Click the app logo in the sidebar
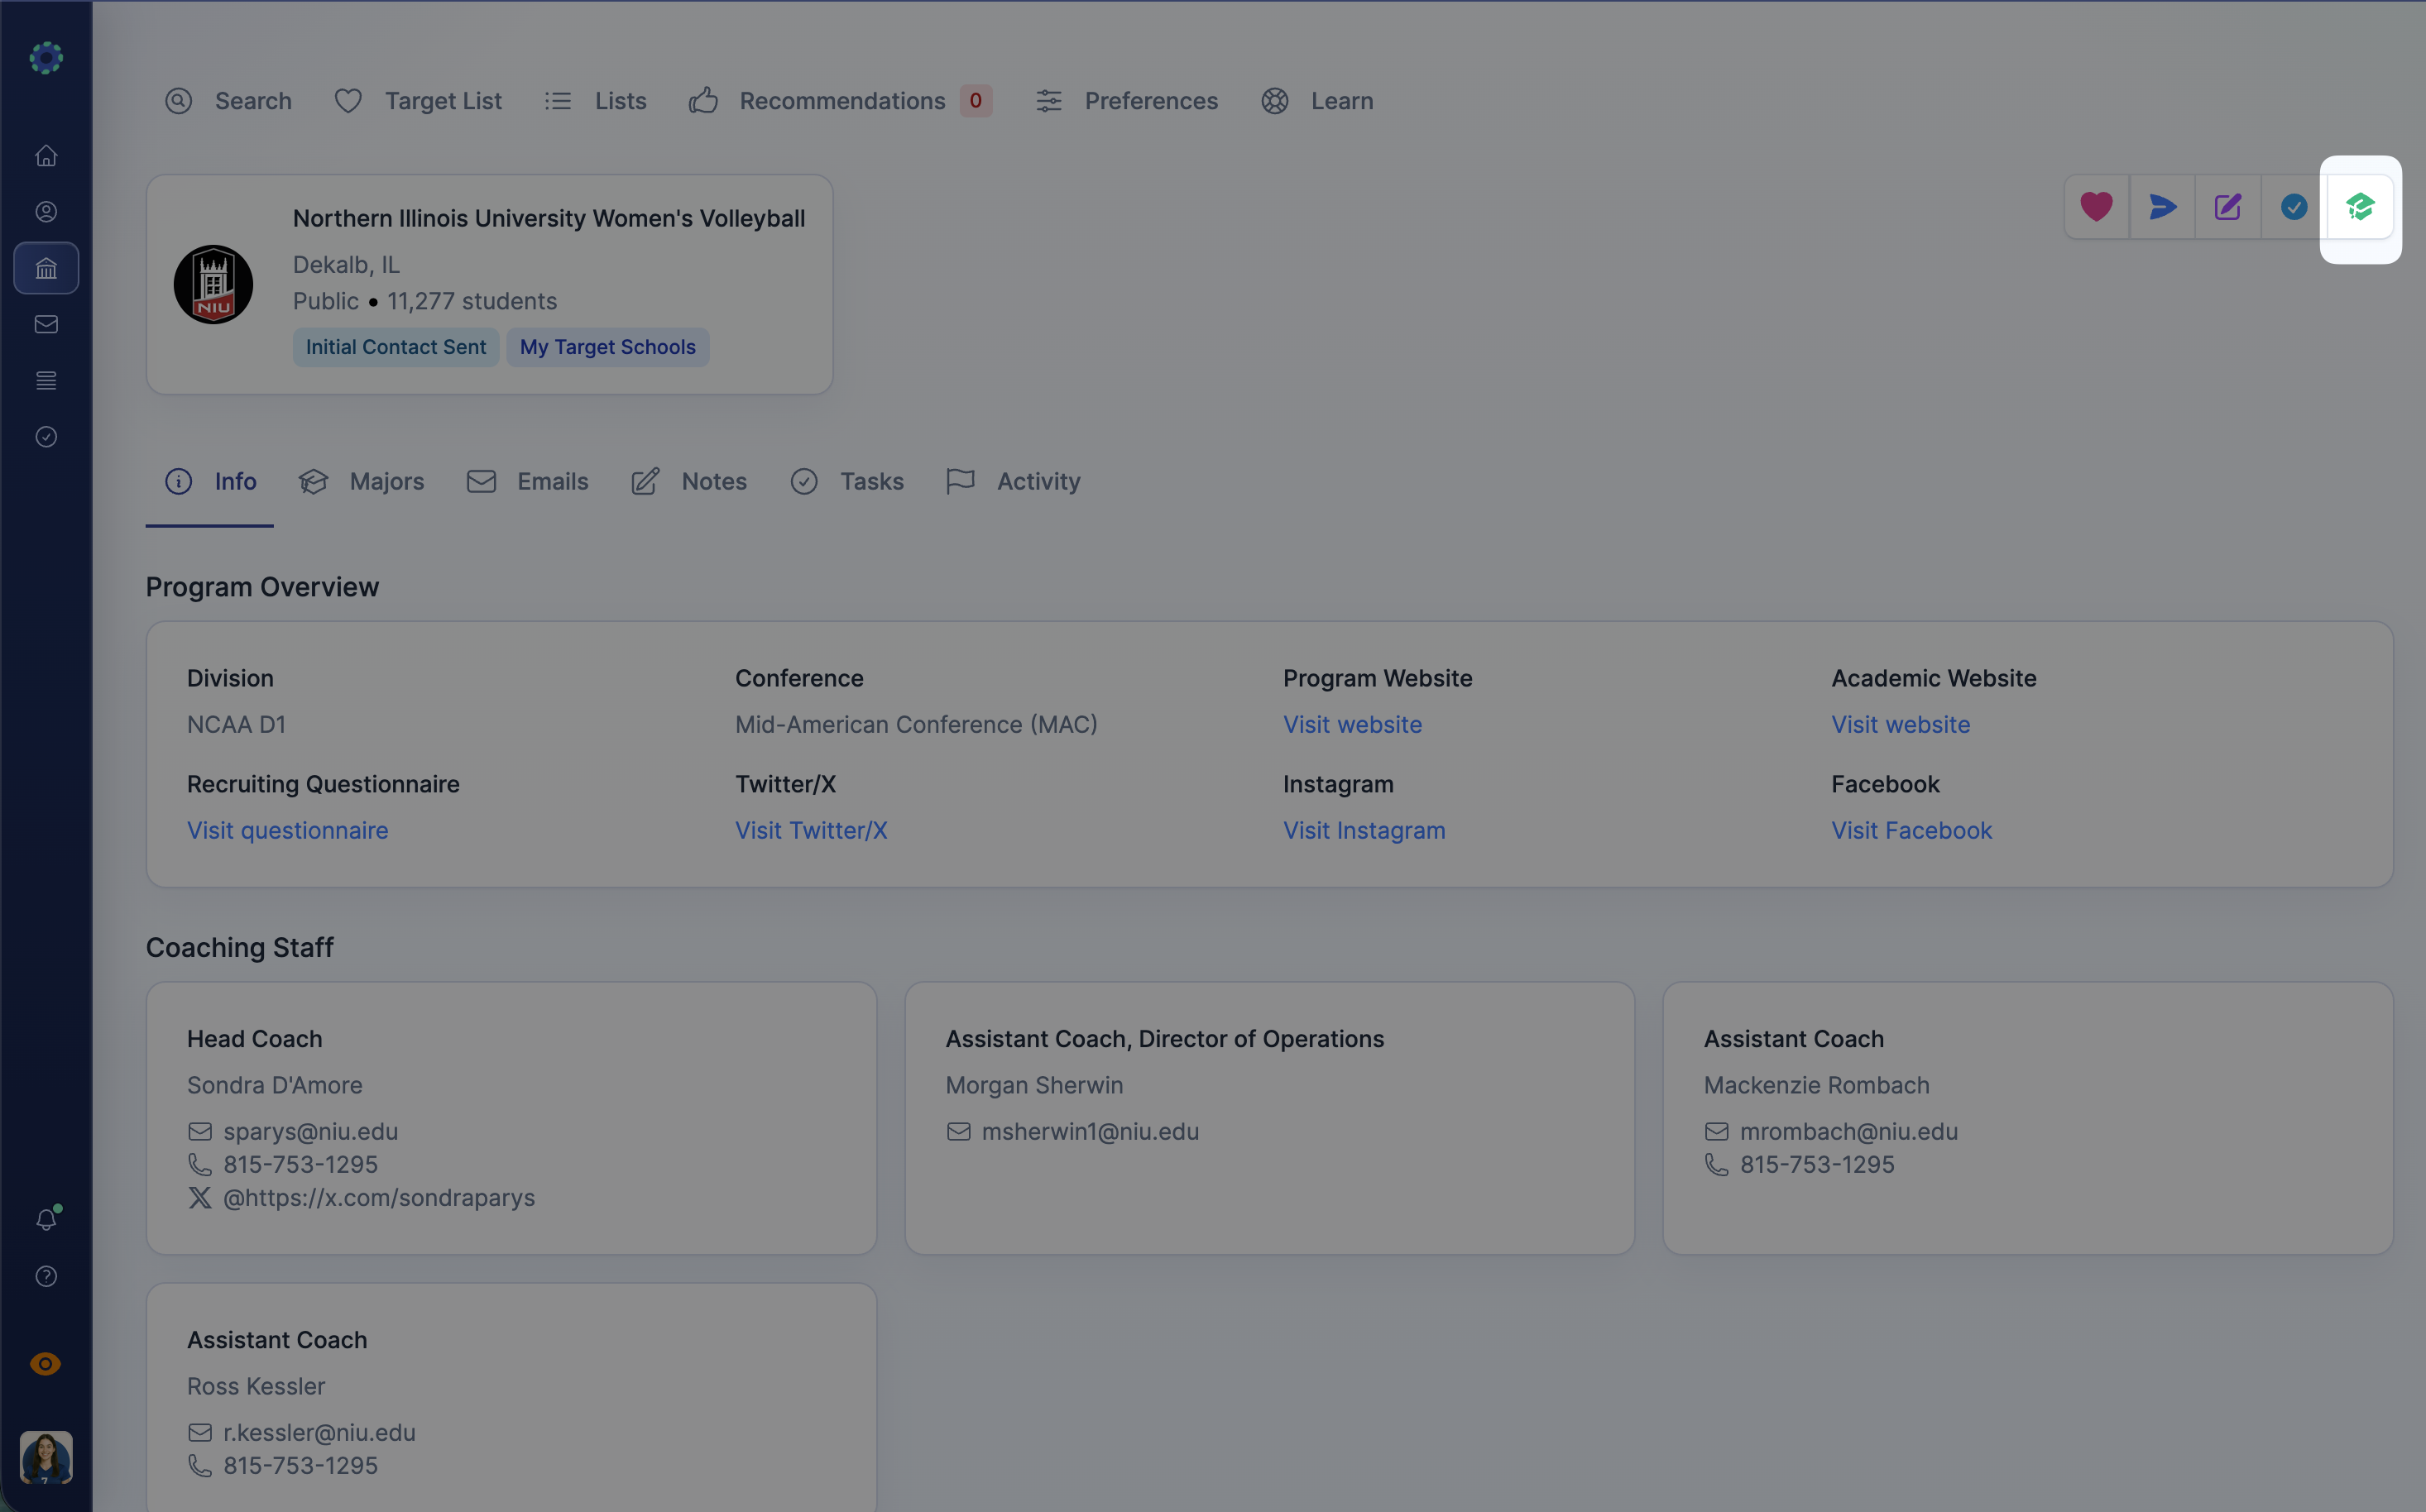Screen dimensions: 2426x1512 coord(46,58)
